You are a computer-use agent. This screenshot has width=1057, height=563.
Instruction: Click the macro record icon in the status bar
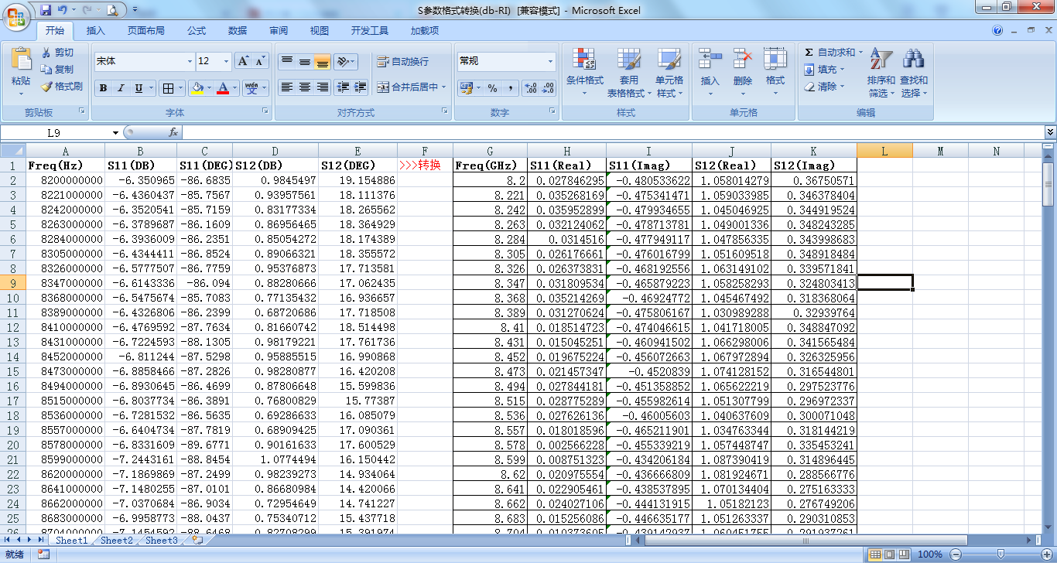click(x=43, y=554)
